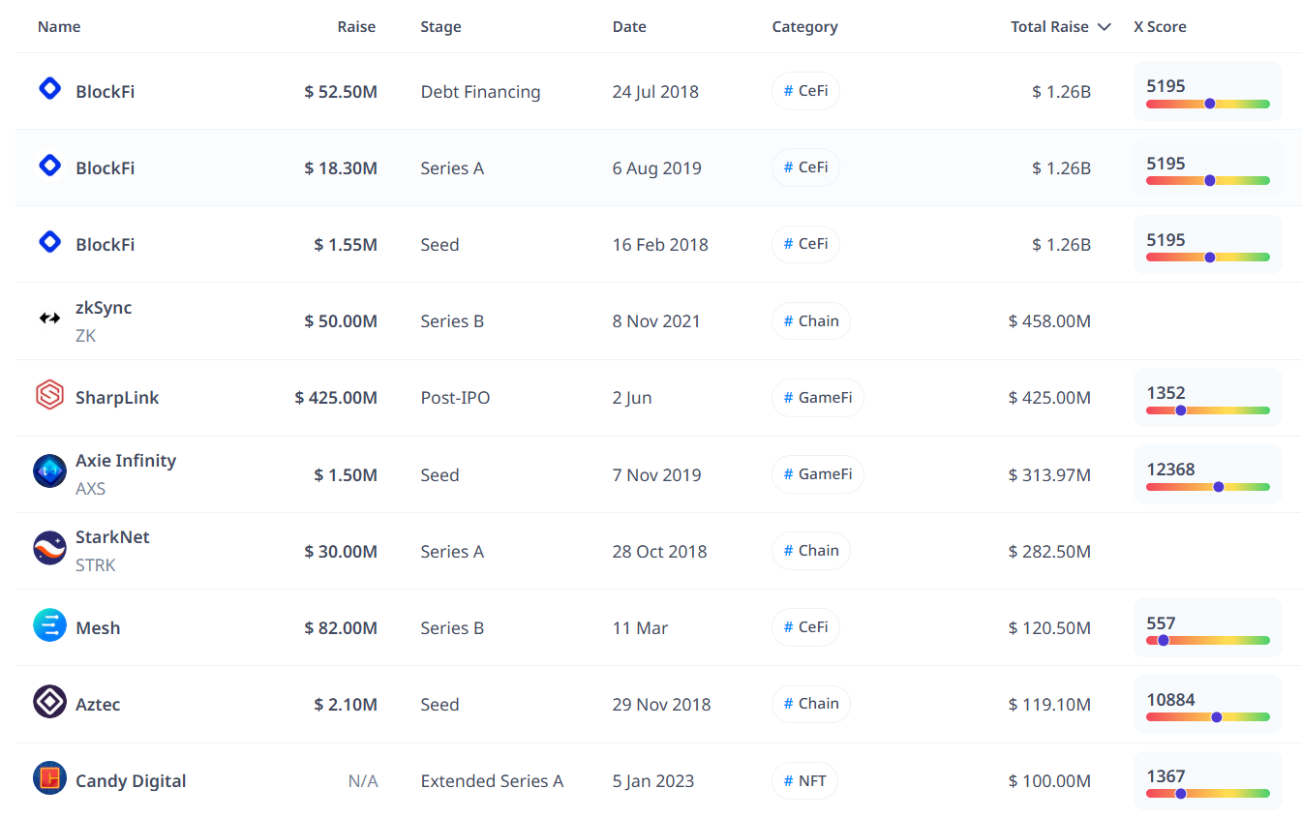Click the BlockFi logo in the $1.55M Seed row

point(49,242)
